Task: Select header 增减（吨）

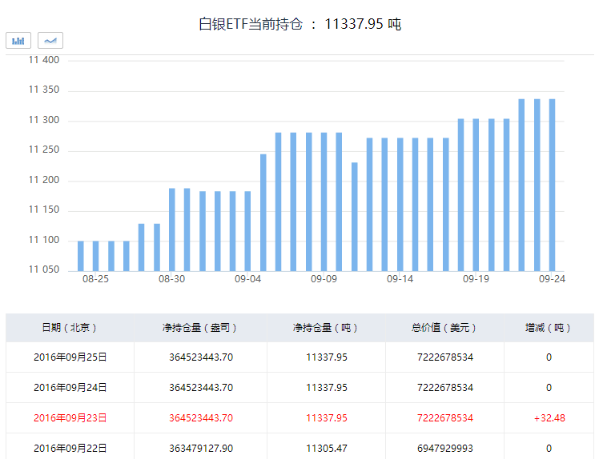Action: [549, 328]
